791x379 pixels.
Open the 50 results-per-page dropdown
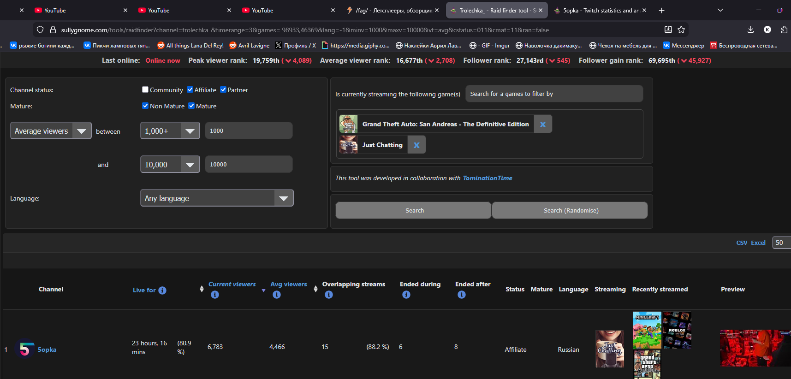tap(782, 243)
